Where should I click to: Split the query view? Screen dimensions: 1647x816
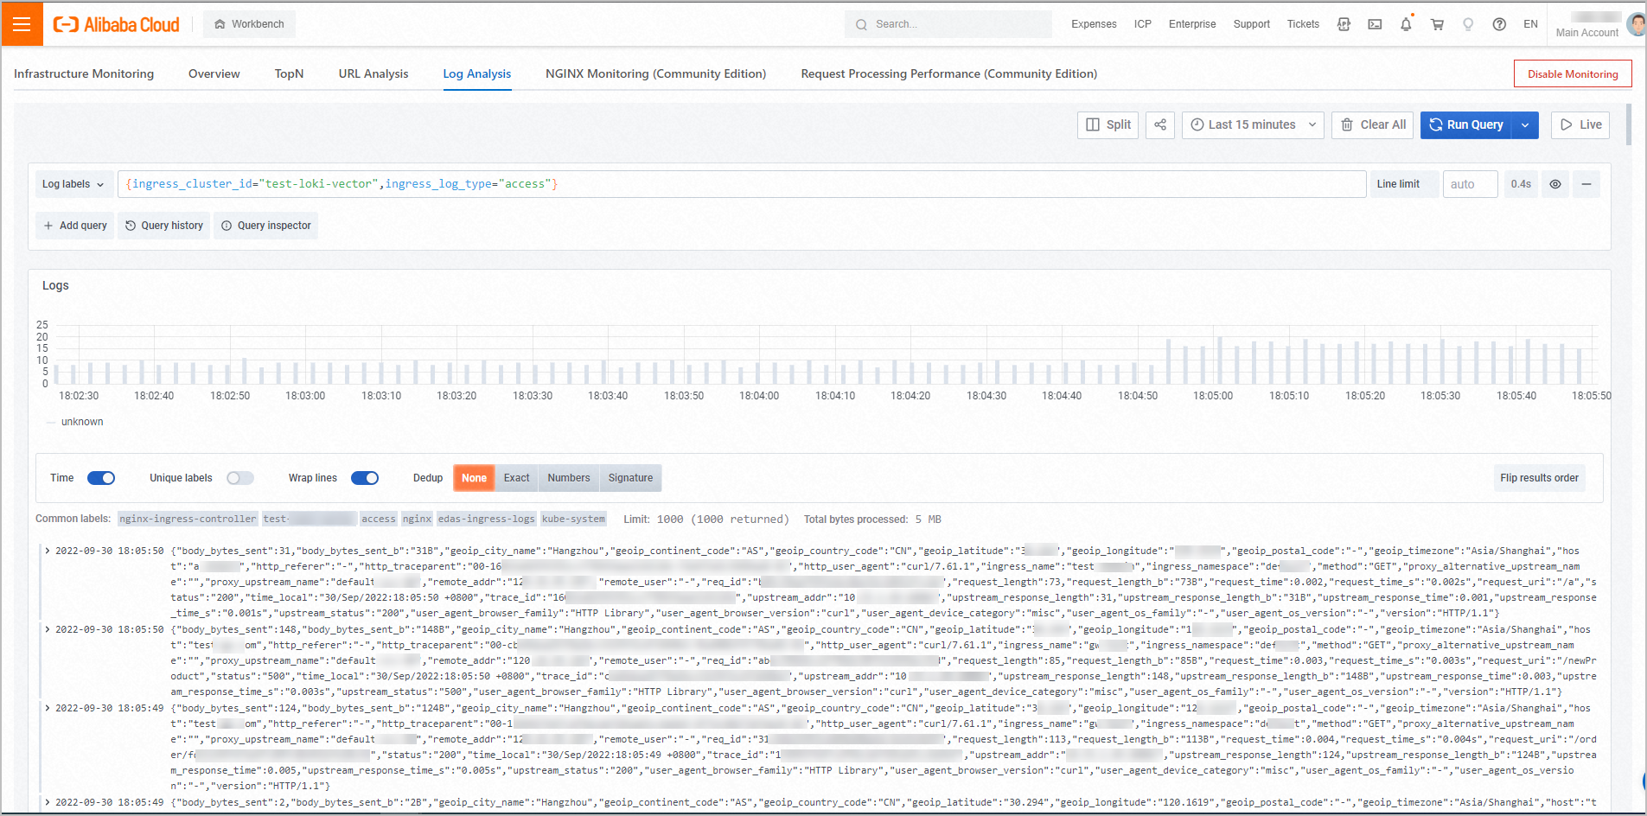coord(1108,124)
